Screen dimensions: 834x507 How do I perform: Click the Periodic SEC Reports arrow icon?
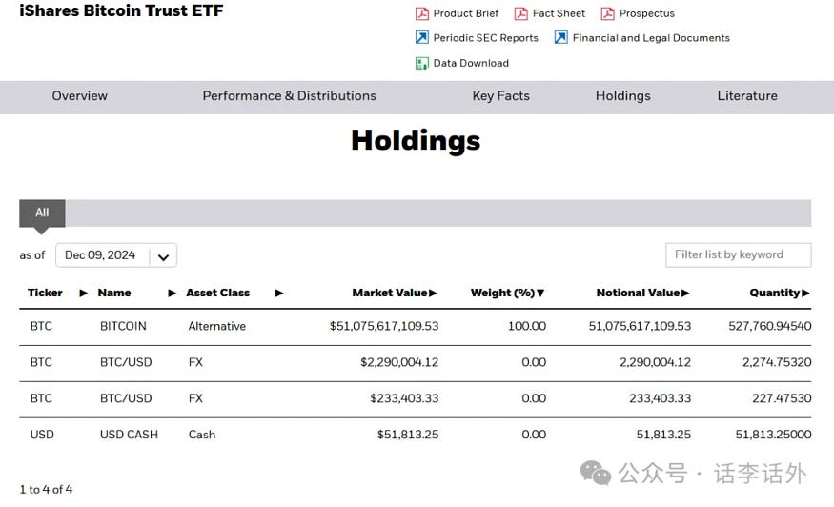[x=421, y=38]
